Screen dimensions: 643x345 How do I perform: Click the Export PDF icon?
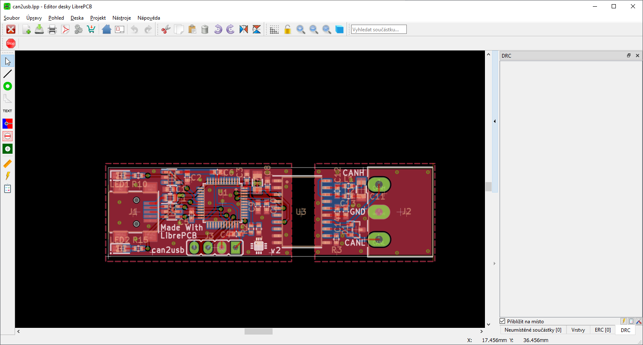point(65,29)
